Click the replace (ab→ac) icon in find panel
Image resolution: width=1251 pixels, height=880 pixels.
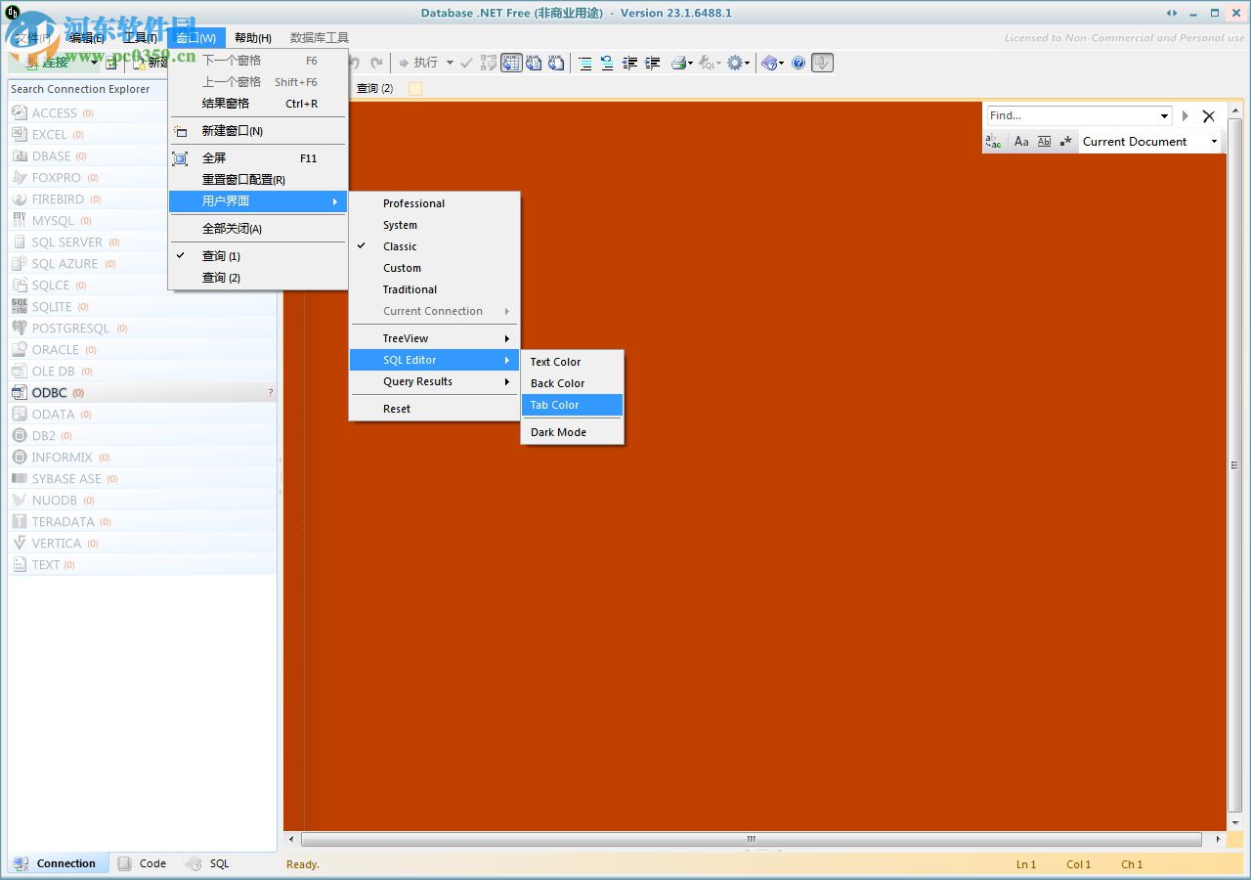994,142
